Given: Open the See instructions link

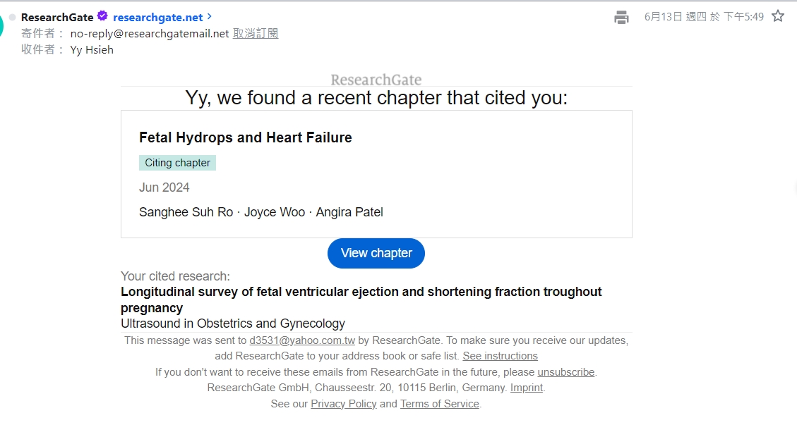Looking at the screenshot, I should coord(500,356).
